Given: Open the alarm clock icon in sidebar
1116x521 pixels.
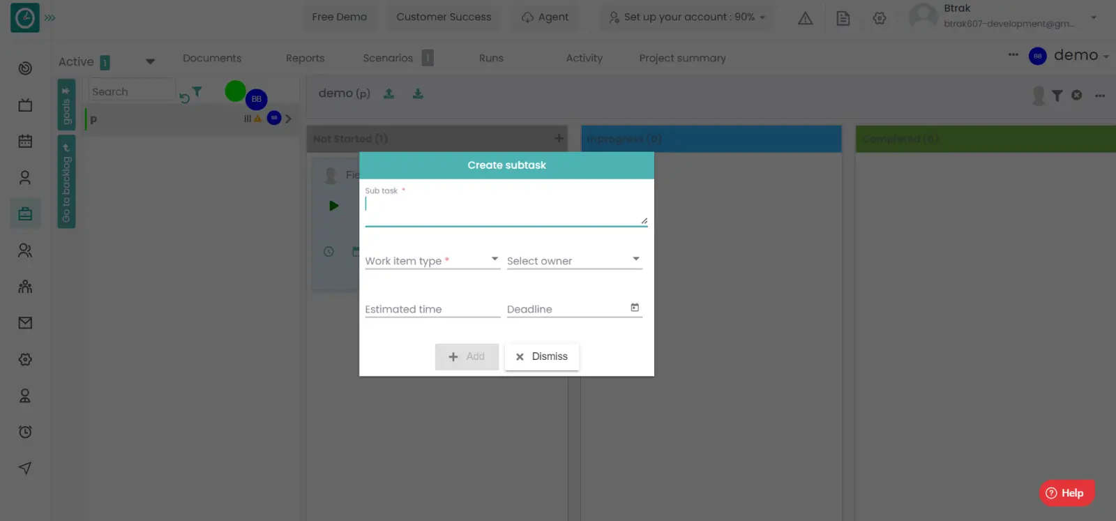Looking at the screenshot, I should tap(25, 432).
